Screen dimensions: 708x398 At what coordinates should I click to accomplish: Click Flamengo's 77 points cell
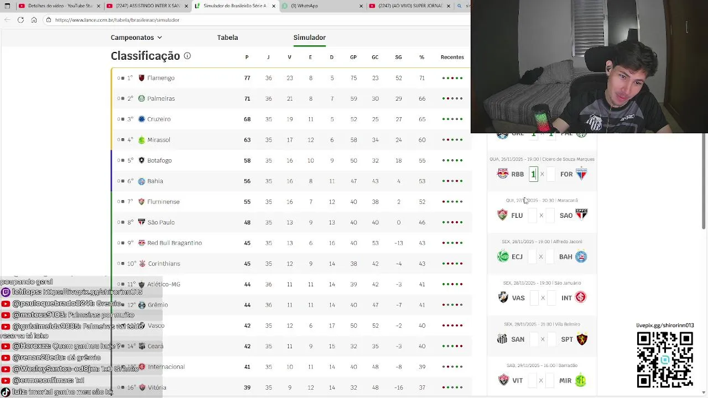(x=247, y=78)
